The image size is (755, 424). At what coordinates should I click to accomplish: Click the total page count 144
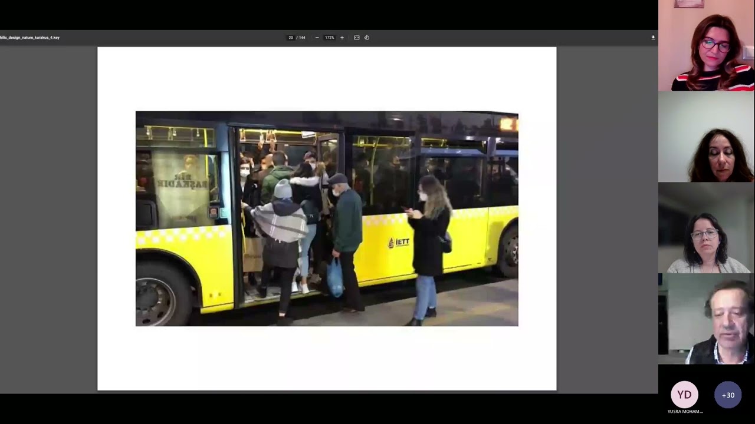pyautogui.click(x=303, y=38)
